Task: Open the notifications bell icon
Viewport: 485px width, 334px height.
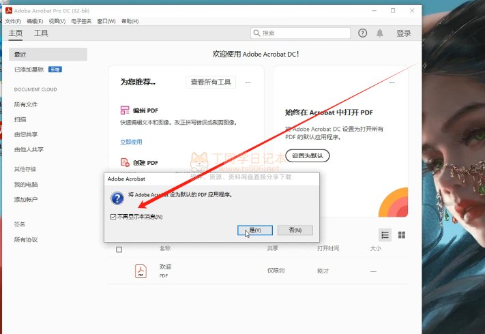Action: pos(379,33)
